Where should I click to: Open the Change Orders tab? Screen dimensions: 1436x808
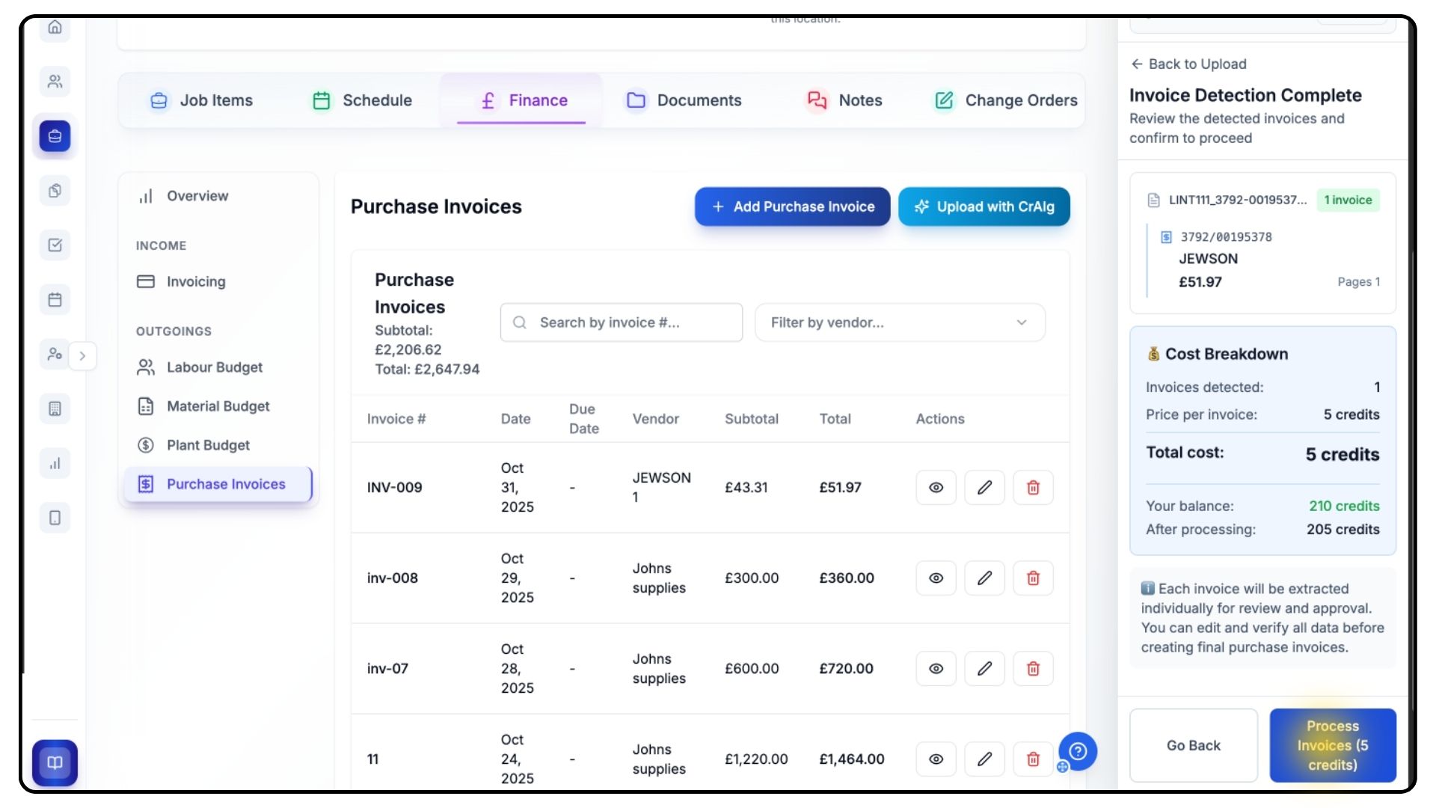[1006, 100]
